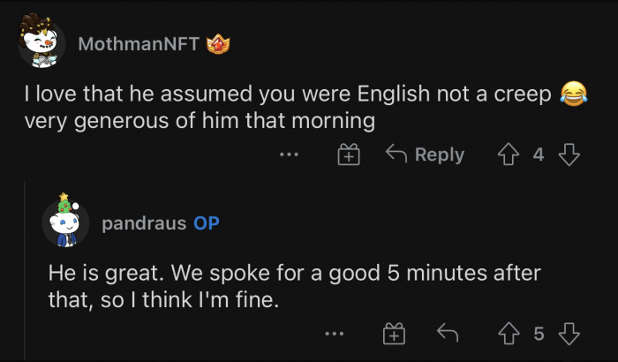Upvote pandraus's reply
Image resolution: width=618 pixels, height=362 pixels.
(x=509, y=334)
